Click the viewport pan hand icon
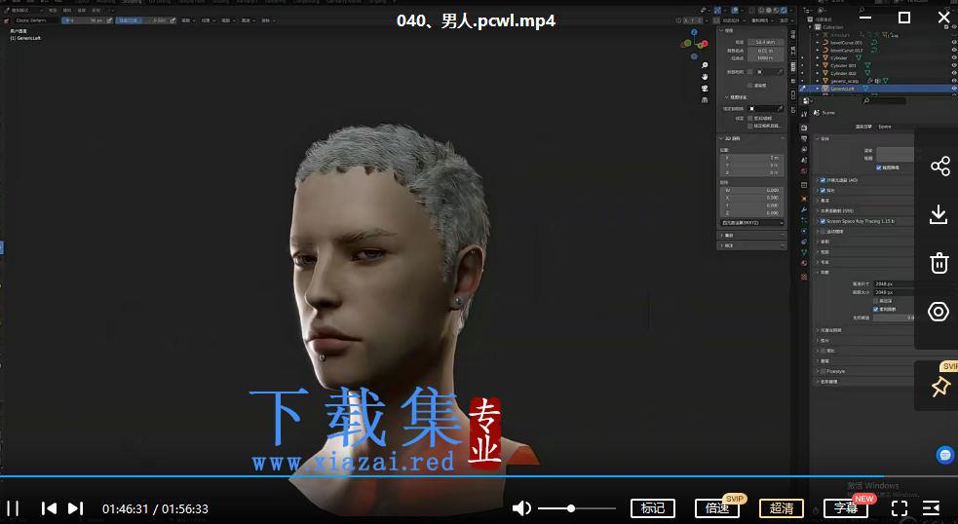Viewport: 958px width, 524px height. 705,76
